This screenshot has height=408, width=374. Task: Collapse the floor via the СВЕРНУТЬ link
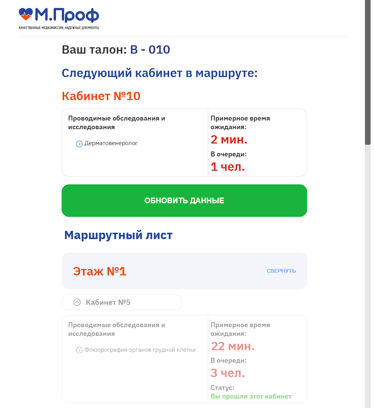[x=281, y=271]
